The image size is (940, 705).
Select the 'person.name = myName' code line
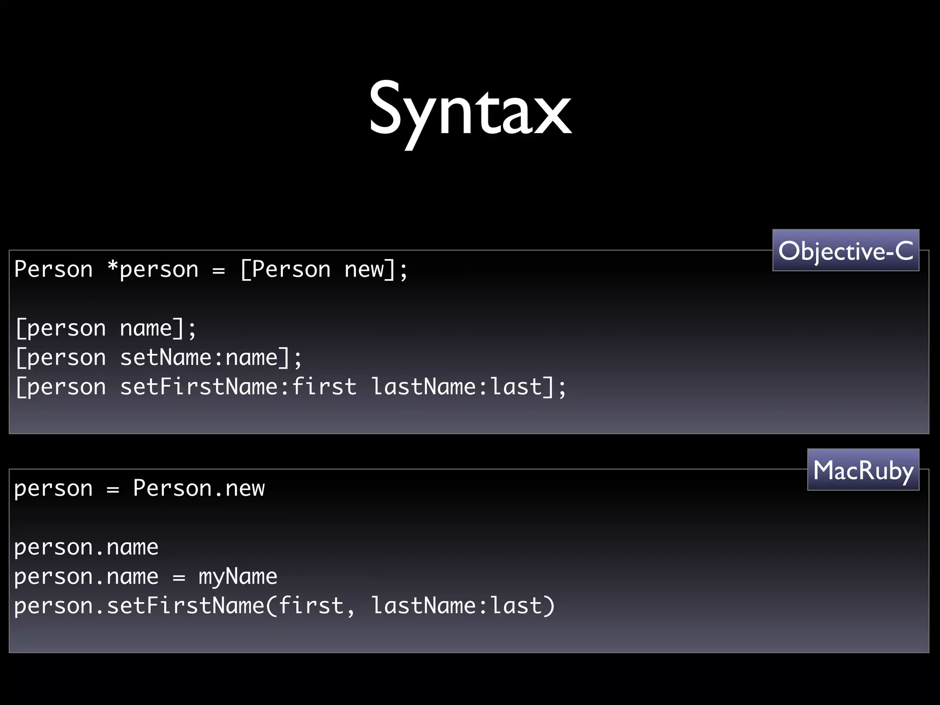click(145, 577)
